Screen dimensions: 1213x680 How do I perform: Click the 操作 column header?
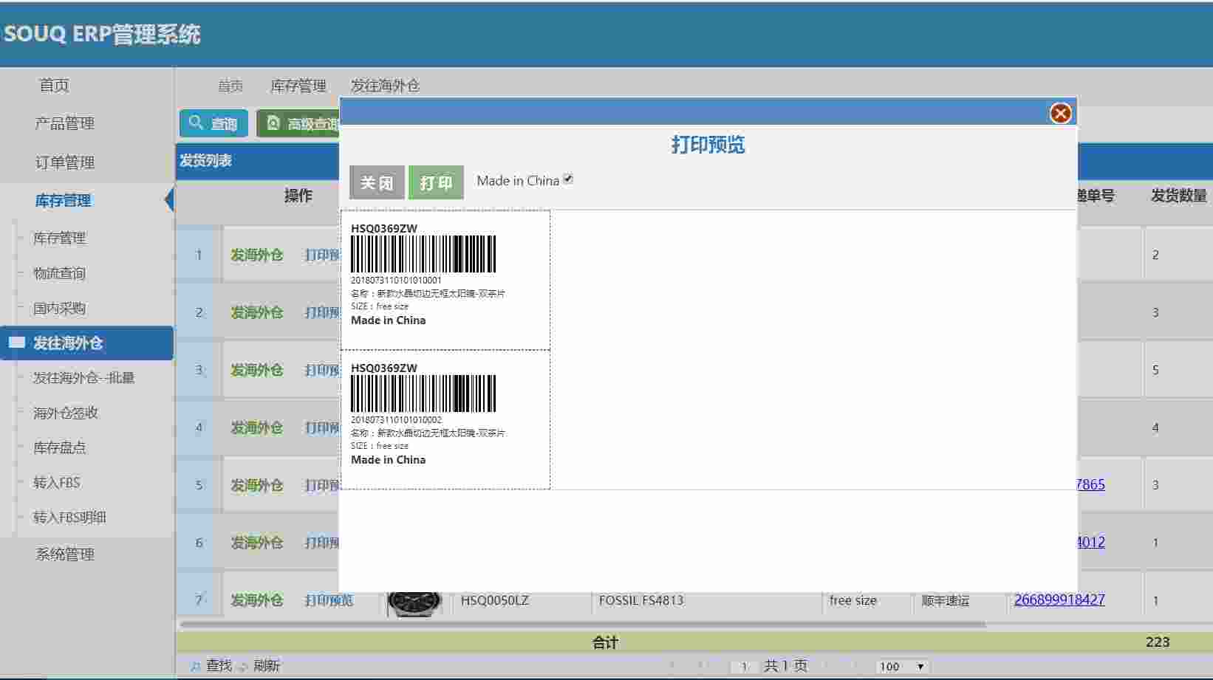[298, 196]
